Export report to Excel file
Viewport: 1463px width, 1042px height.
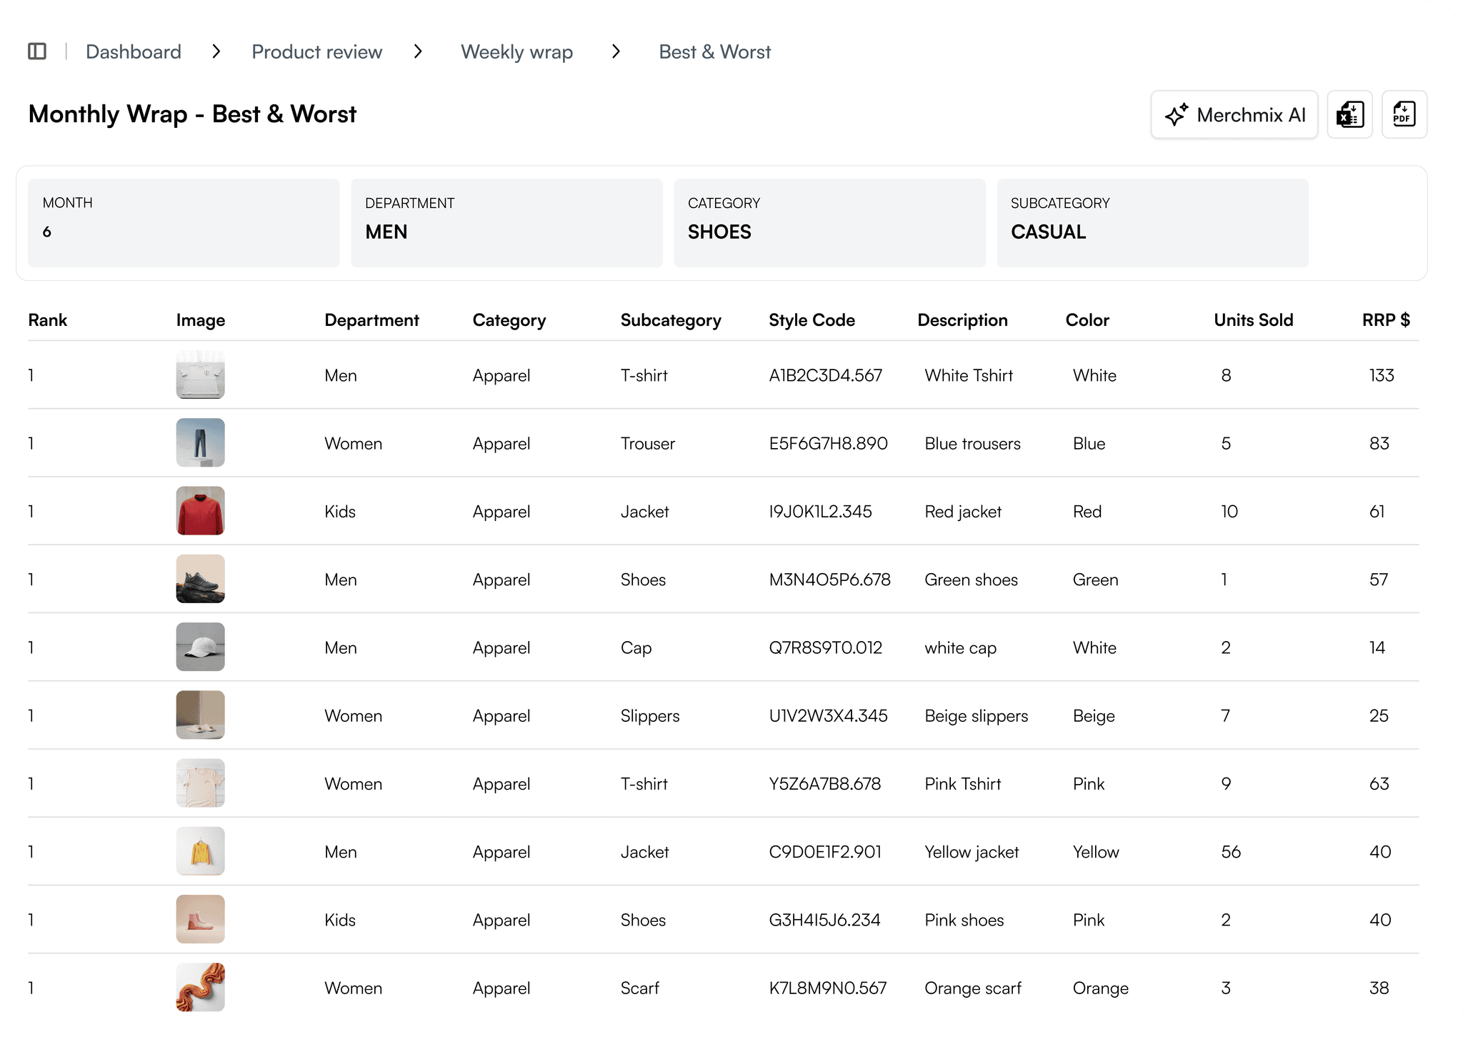1349,114
